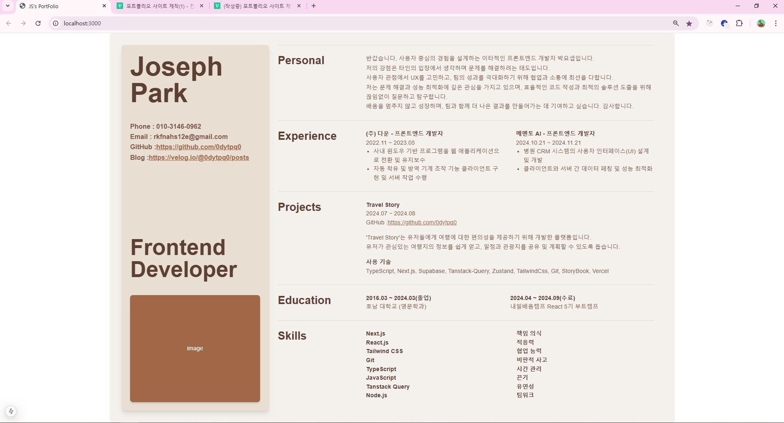This screenshot has width=784, height=423.
Task: Minimize the Chrome window
Action: (x=737, y=6)
